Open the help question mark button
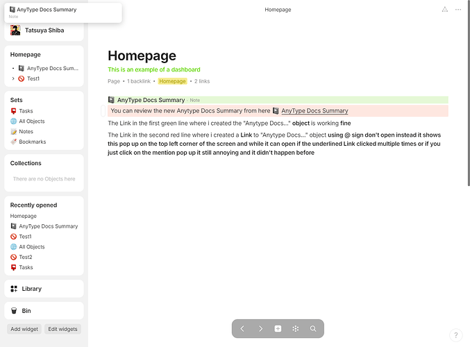 coord(456,335)
